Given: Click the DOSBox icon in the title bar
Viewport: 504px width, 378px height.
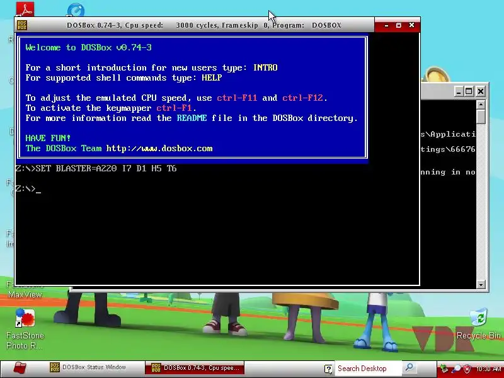Looking at the screenshot, I should click(x=22, y=25).
